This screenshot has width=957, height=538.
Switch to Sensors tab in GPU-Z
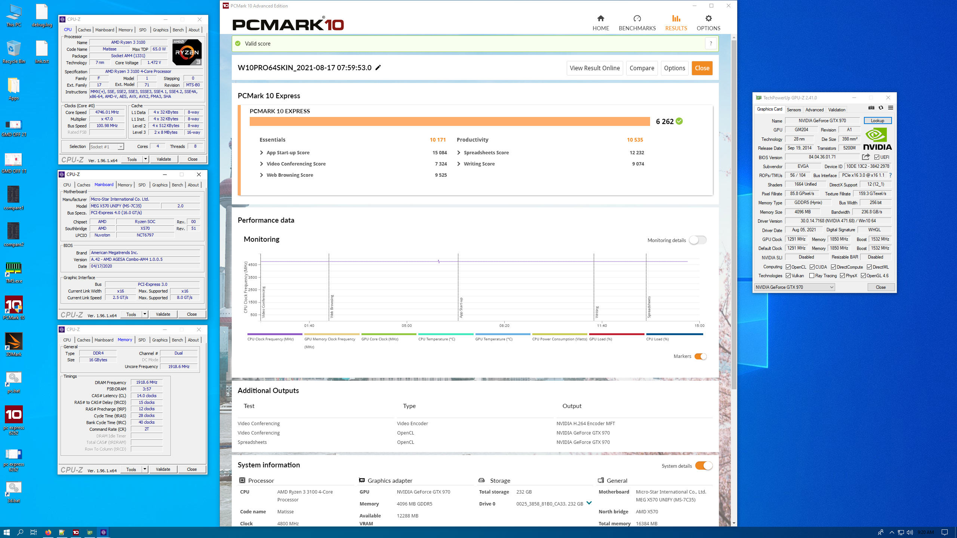click(x=793, y=110)
